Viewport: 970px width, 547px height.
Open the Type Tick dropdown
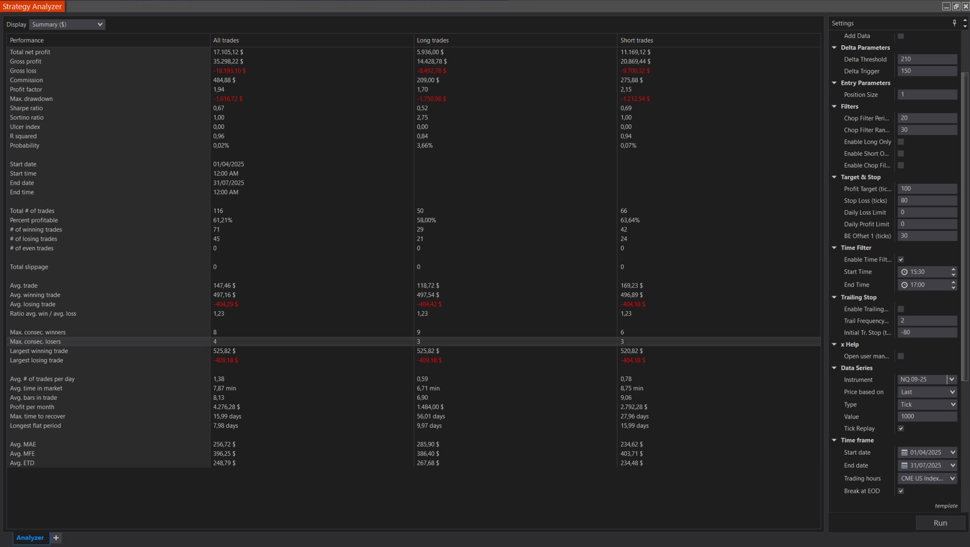coord(927,404)
